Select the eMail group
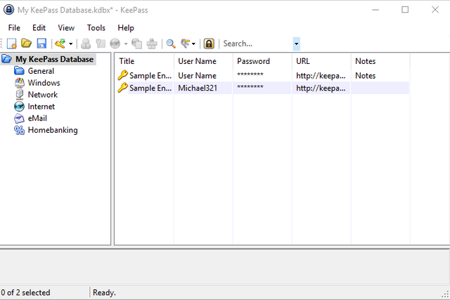The height and width of the screenshot is (300, 450). [x=37, y=118]
